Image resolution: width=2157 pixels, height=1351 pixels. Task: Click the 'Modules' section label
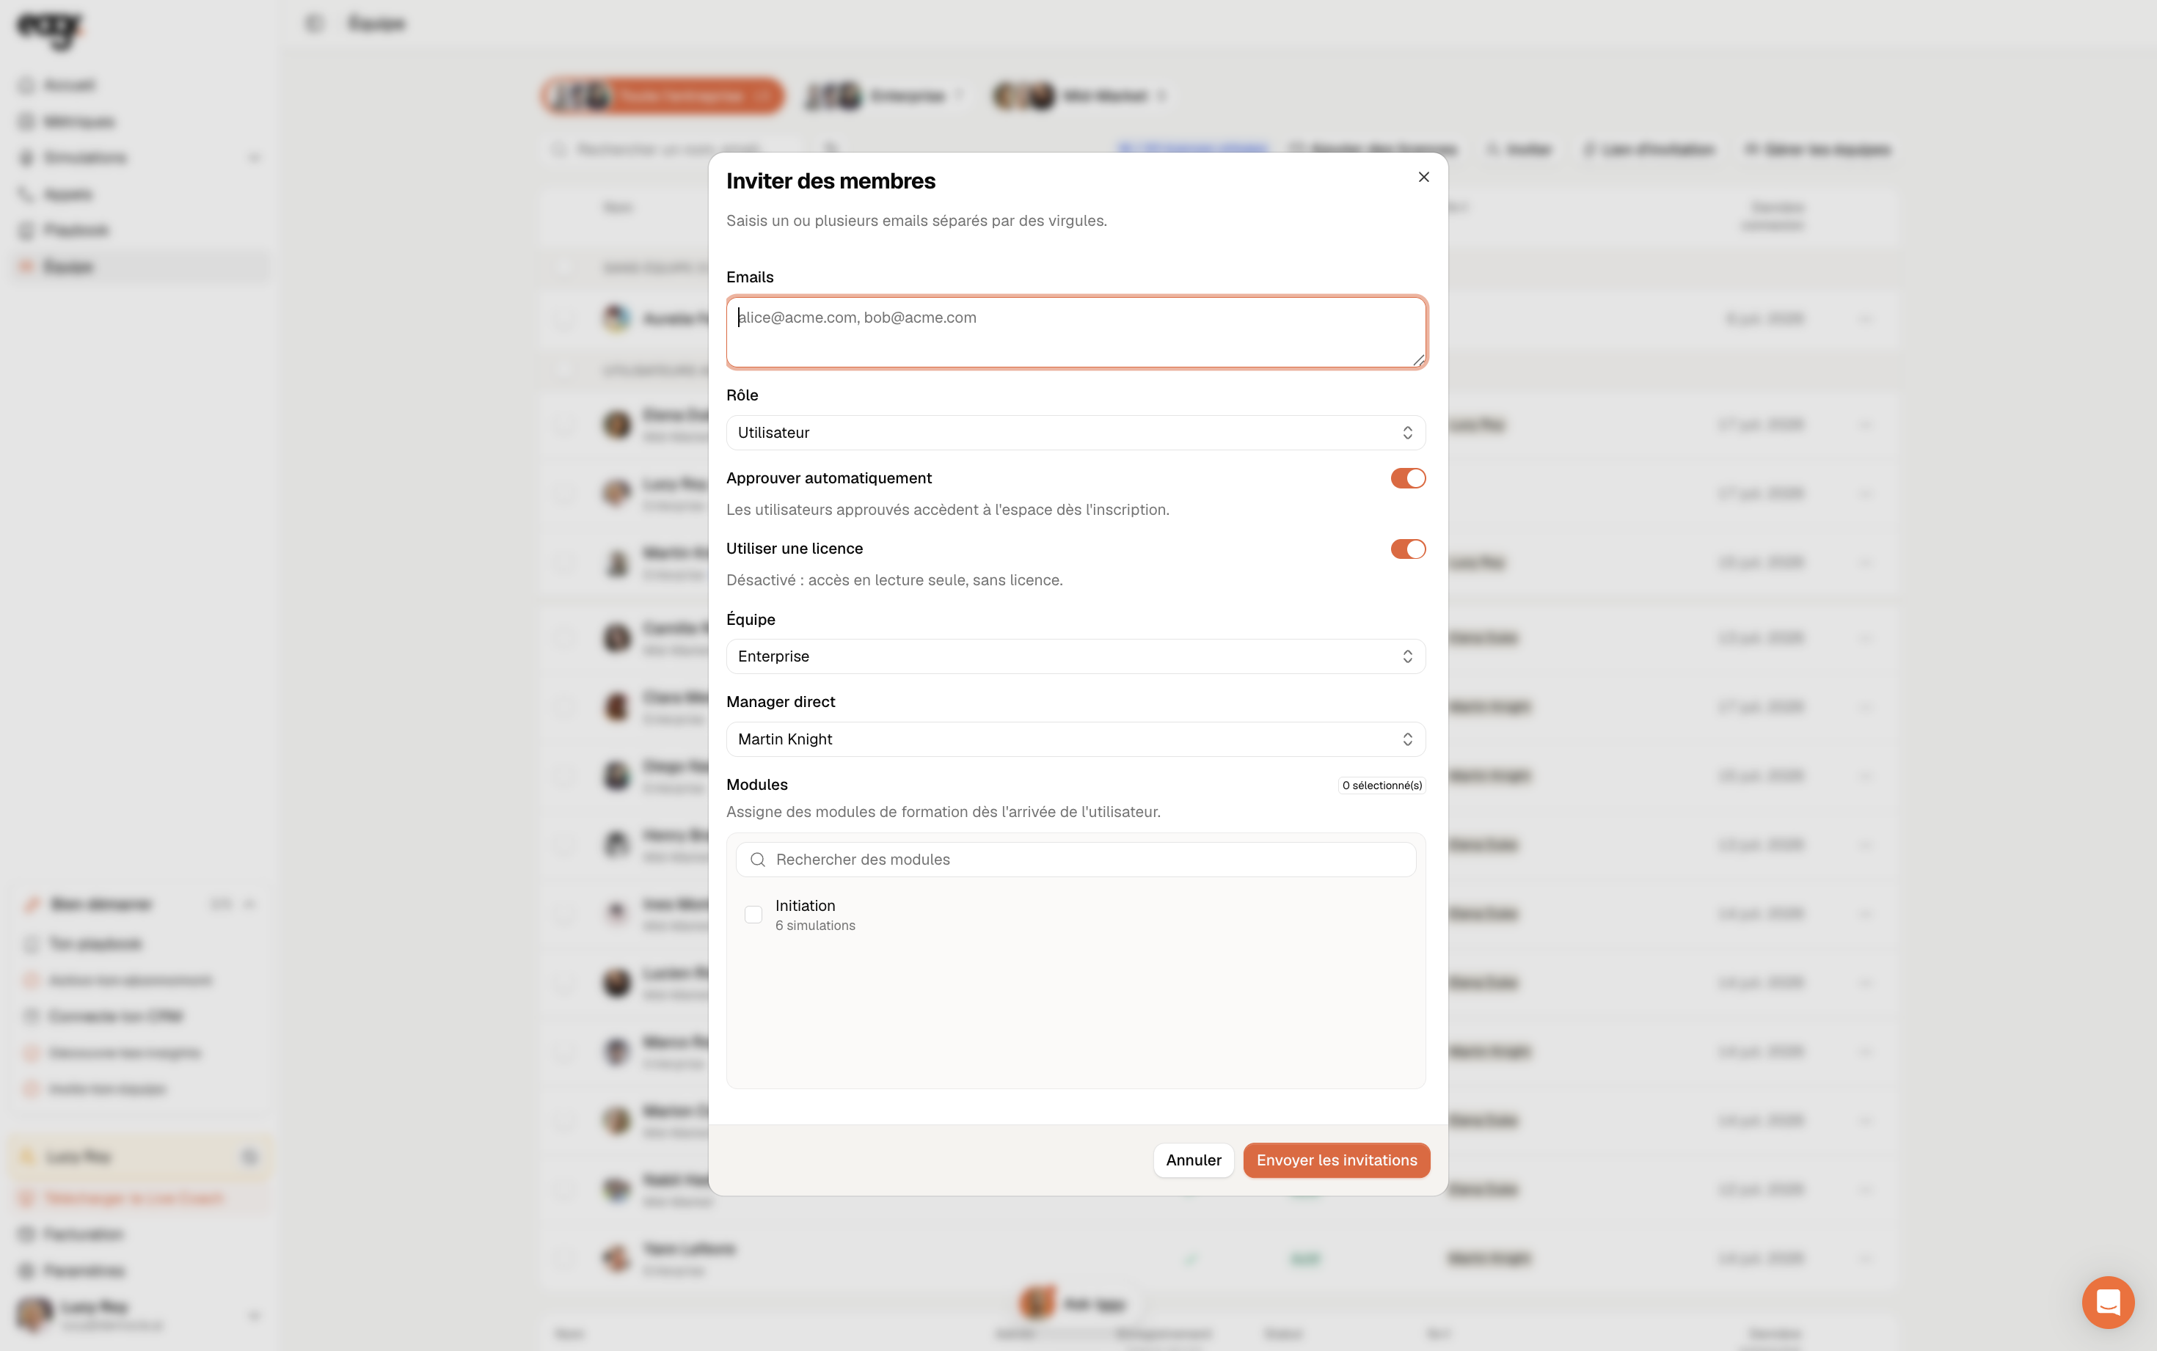point(757,785)
